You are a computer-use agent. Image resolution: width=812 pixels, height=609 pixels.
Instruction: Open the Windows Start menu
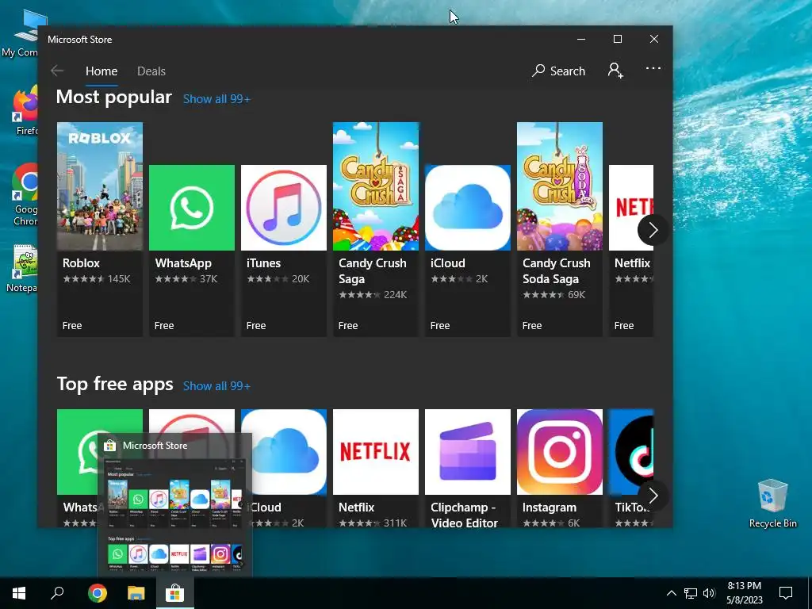[19, 593]
